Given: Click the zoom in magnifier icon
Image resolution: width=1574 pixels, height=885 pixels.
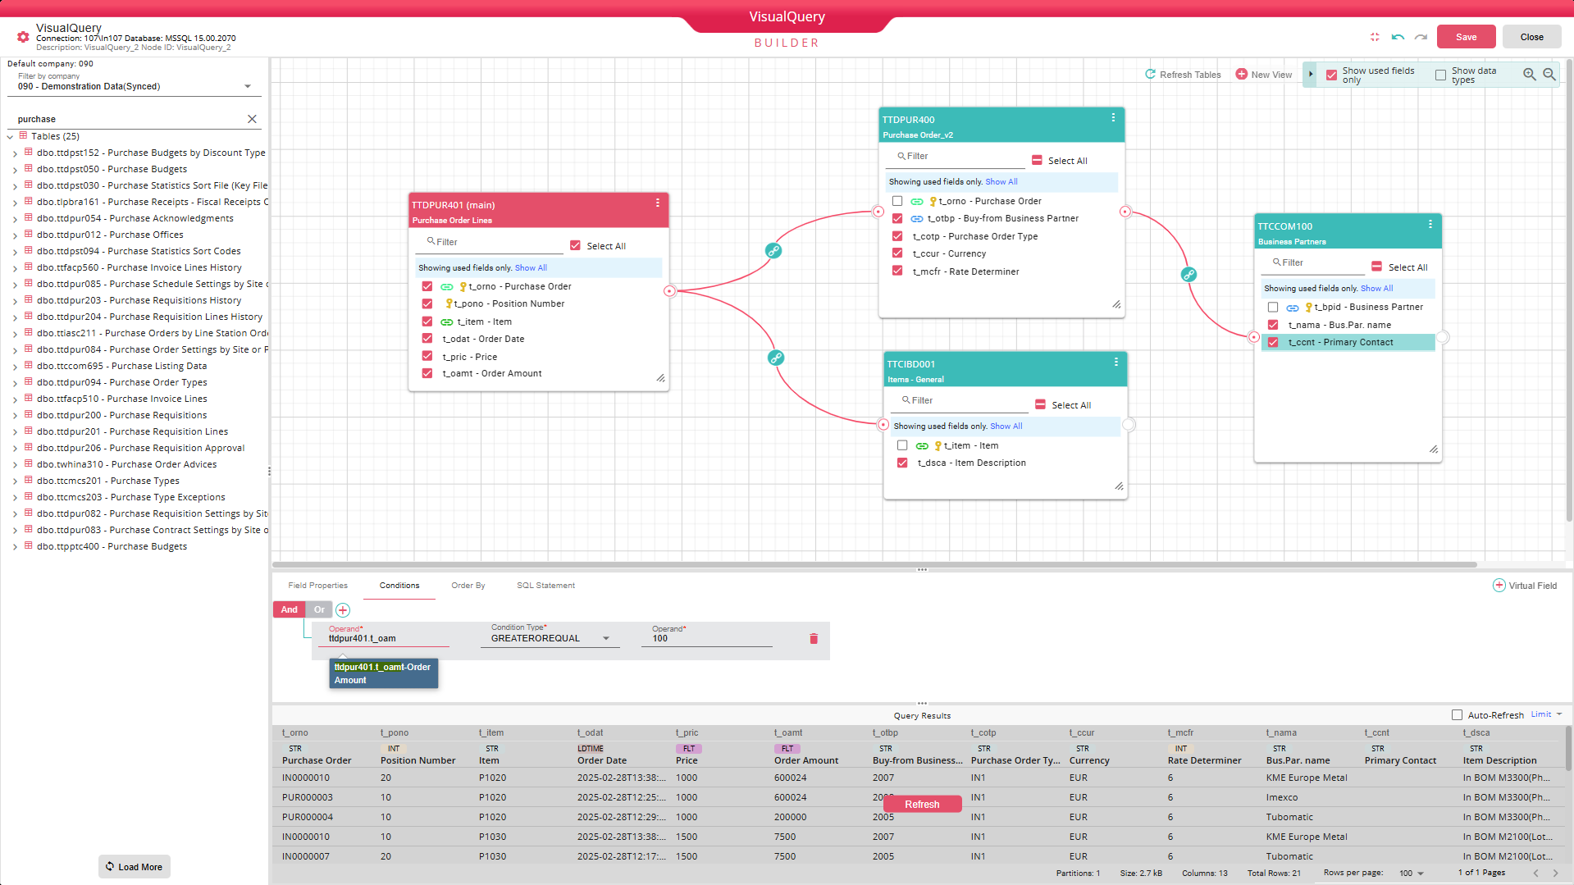Looking at the screenshot, I should [x=1529, y=75].
